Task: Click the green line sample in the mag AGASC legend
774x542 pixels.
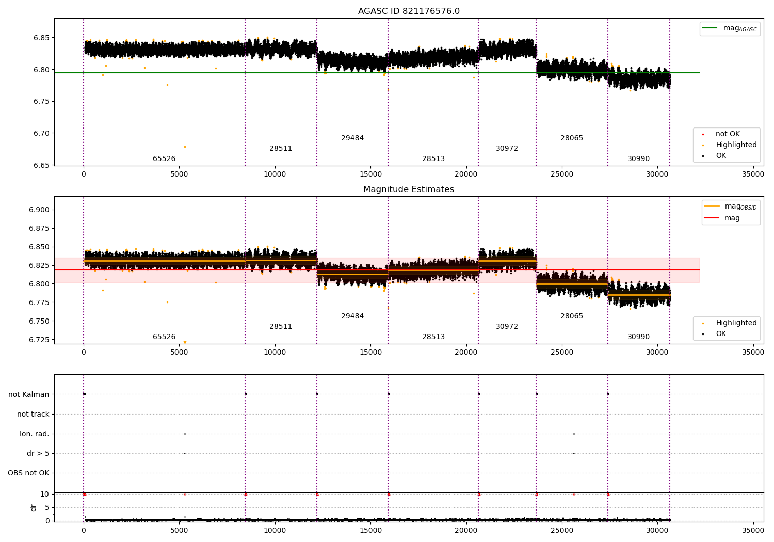Action: pyautogui.click(x=710, y=28)
